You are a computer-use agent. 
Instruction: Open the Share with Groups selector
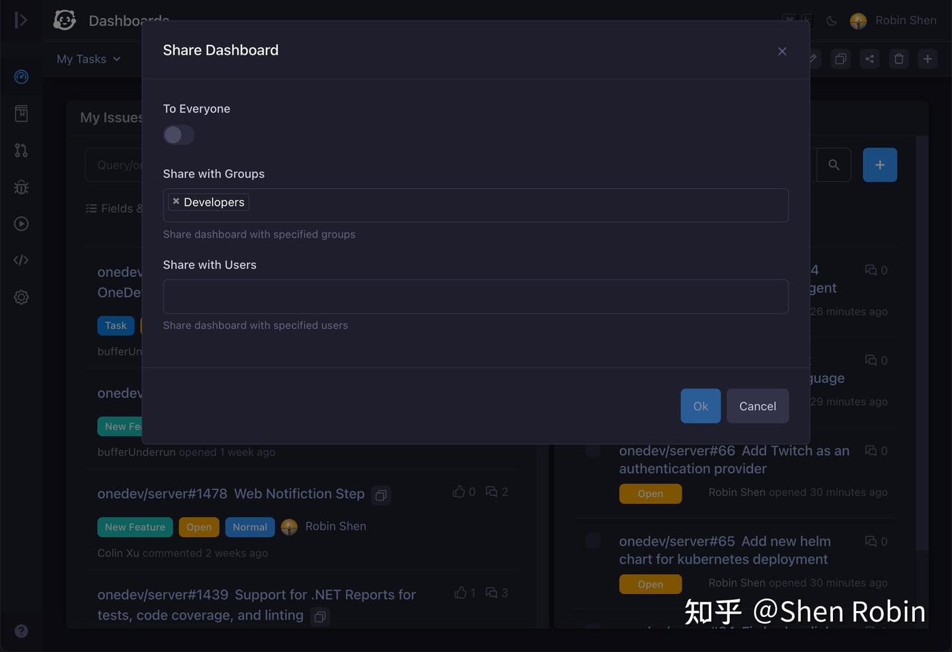point(475,205)
